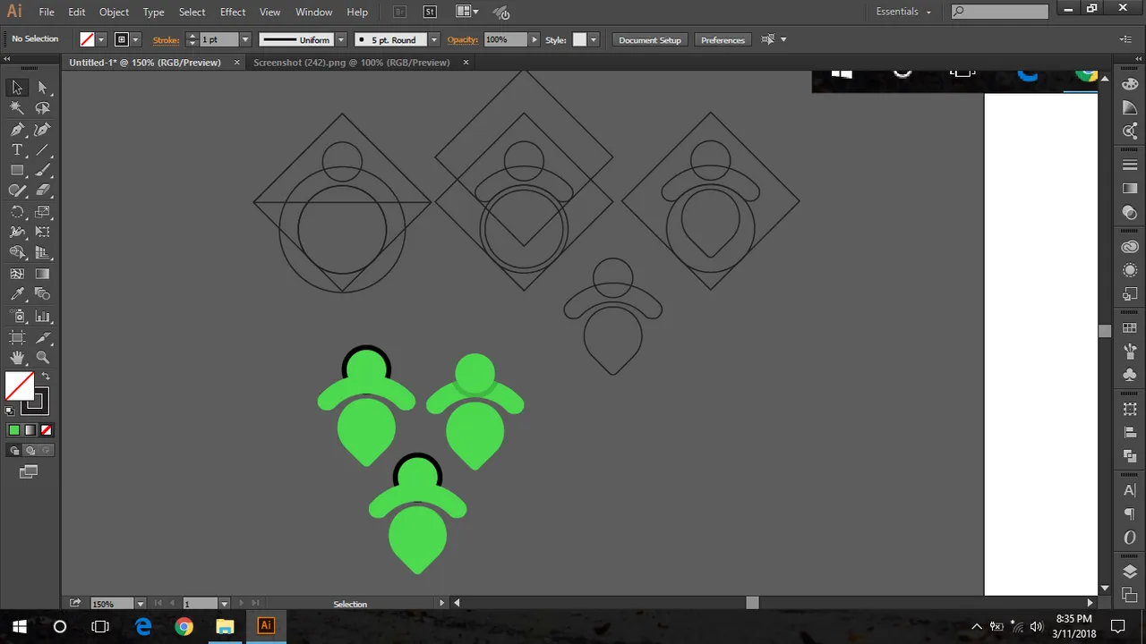Open the Transparency panel icon

1130,213
